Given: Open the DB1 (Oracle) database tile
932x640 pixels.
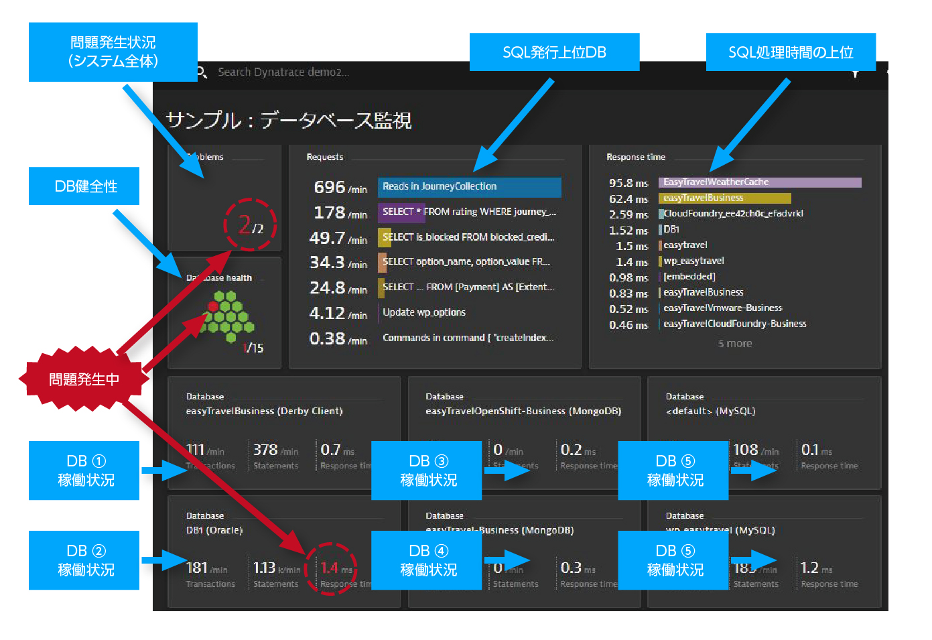Looking at the screenshot, I should tap(284, 552).
